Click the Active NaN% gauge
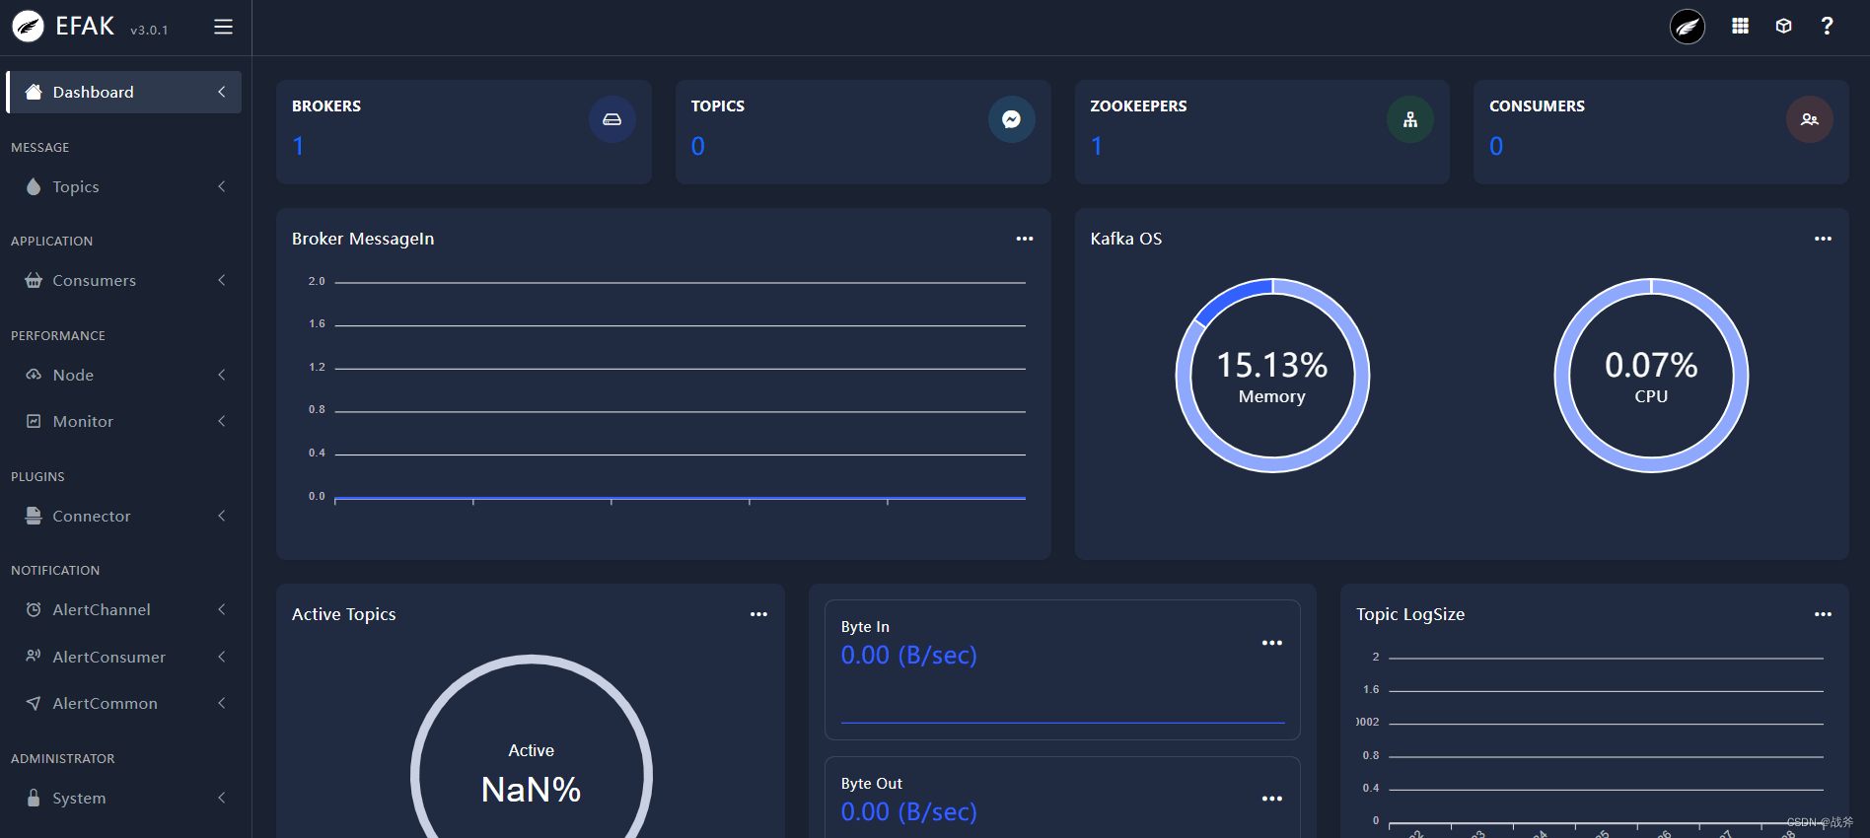 click(532, 746)
